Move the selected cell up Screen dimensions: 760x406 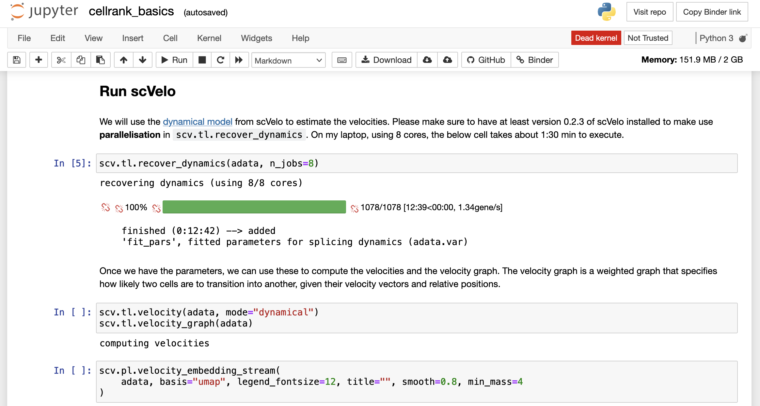(123, 60)
